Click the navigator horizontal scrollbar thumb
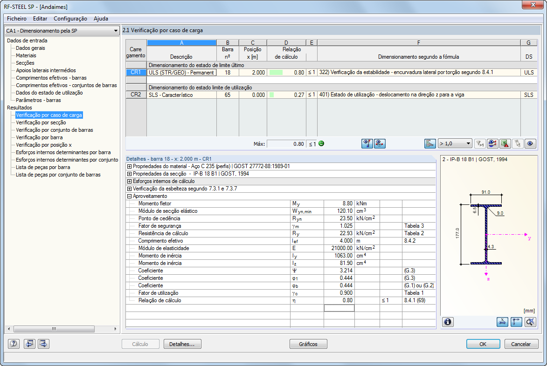Screen dimensions: 547x366 point(54,329)
